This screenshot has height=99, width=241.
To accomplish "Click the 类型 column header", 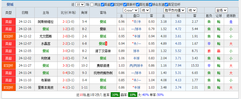I will (x=9, y=13).
